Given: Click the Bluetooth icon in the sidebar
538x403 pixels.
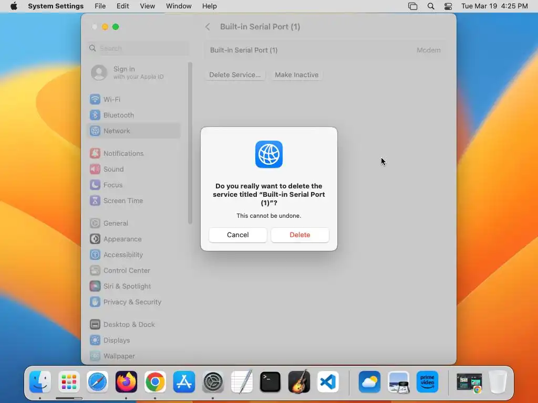Looking at the screenshot, I should (x=95, y=115).
